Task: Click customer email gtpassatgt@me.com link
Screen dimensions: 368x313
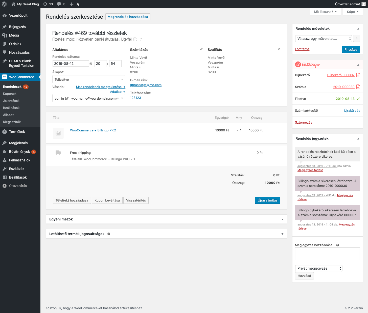Action: (x=146, y=85)
